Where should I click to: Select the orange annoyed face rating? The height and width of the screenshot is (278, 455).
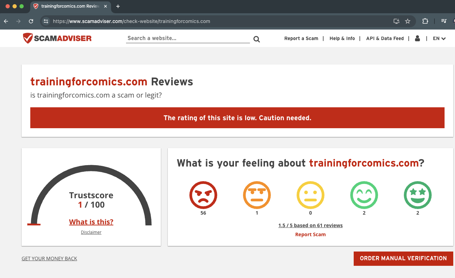pyautogui.click(x=257, y=195)
